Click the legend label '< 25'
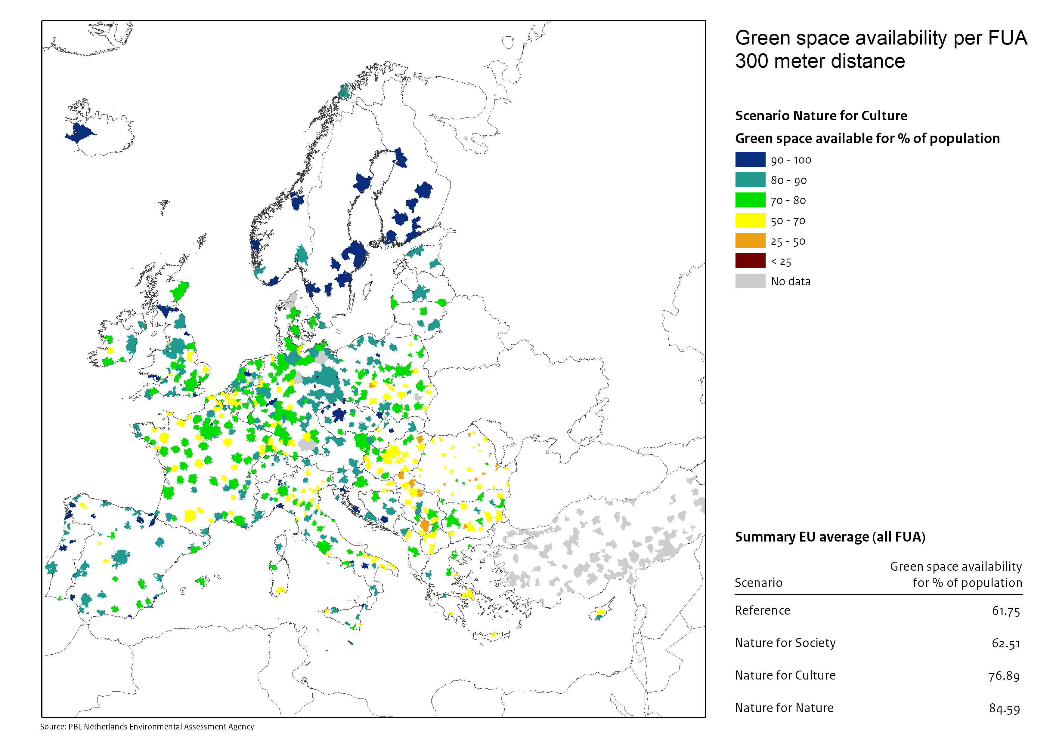 point(781,262)
